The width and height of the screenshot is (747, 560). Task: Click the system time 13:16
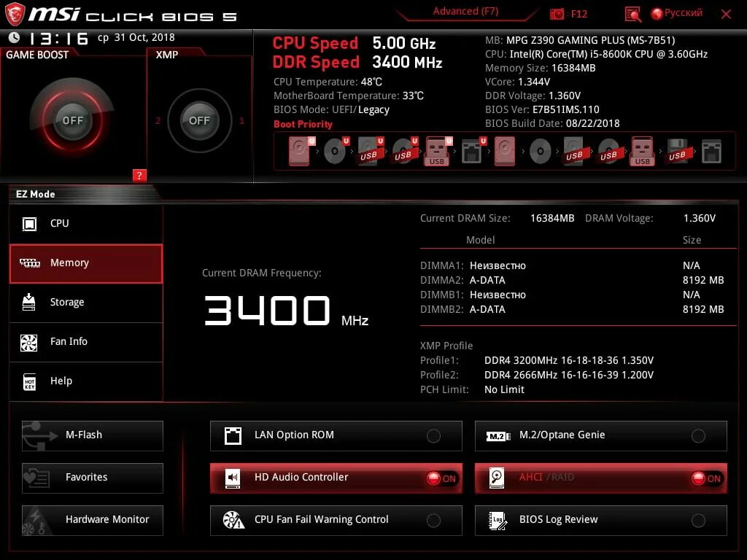click(x=58, y=38)
